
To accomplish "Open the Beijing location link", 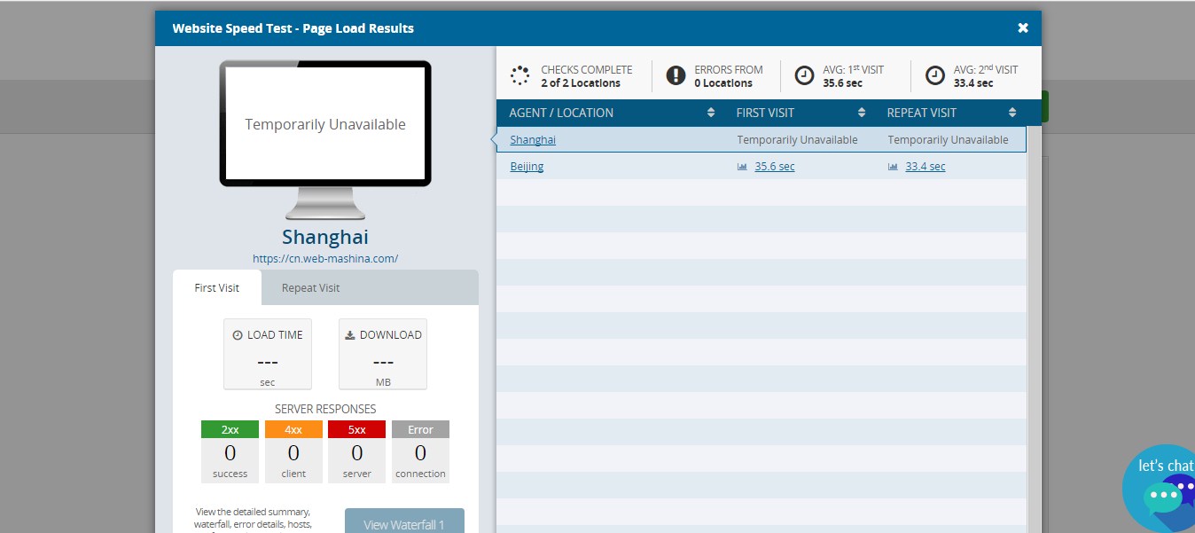I will 527,166.
